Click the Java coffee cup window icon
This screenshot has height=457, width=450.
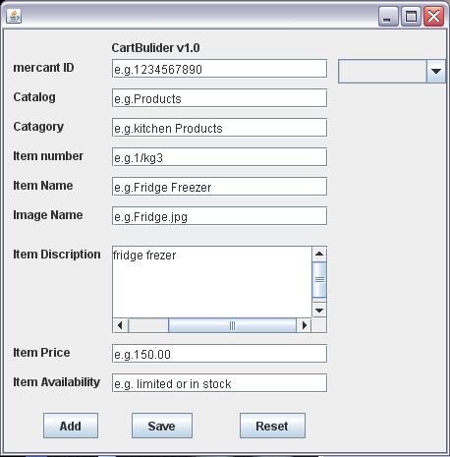[x=14, y=16]
